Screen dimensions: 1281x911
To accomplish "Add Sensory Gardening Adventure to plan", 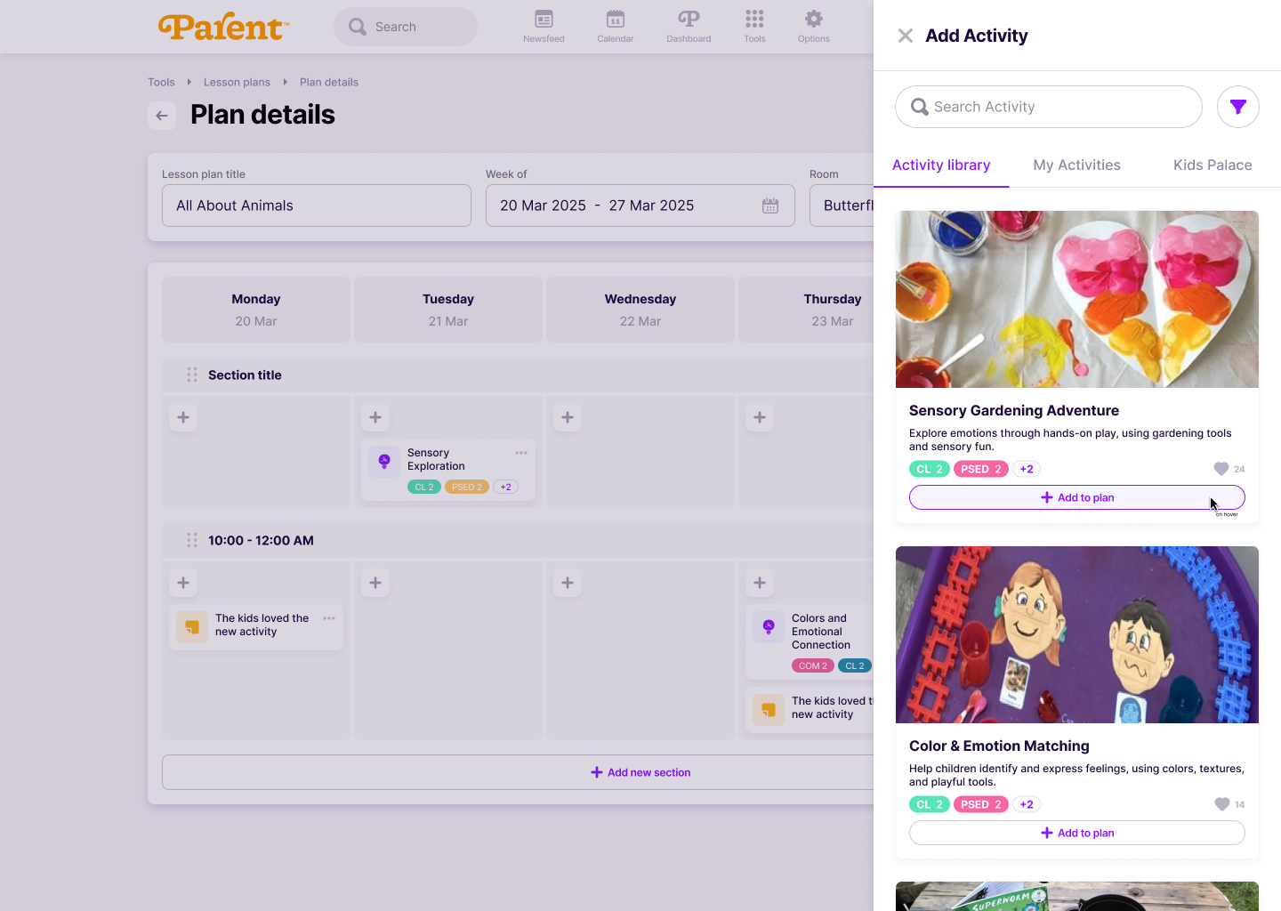I will point(1076,497).
